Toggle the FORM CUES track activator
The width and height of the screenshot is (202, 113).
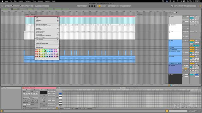pyautogui.click(x=192, y=49)
